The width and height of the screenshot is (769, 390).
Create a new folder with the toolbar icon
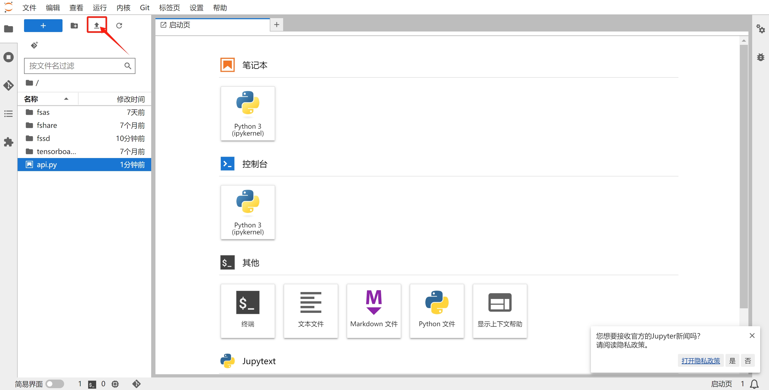tap(74, 26)
